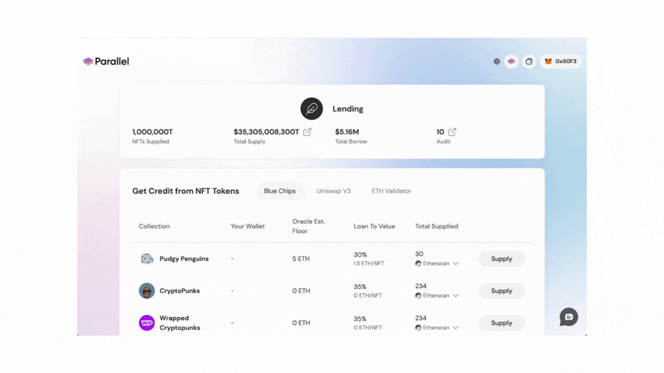Click the MetaMask fox icon
Viewport: 664px width, 373px height.
547,61
